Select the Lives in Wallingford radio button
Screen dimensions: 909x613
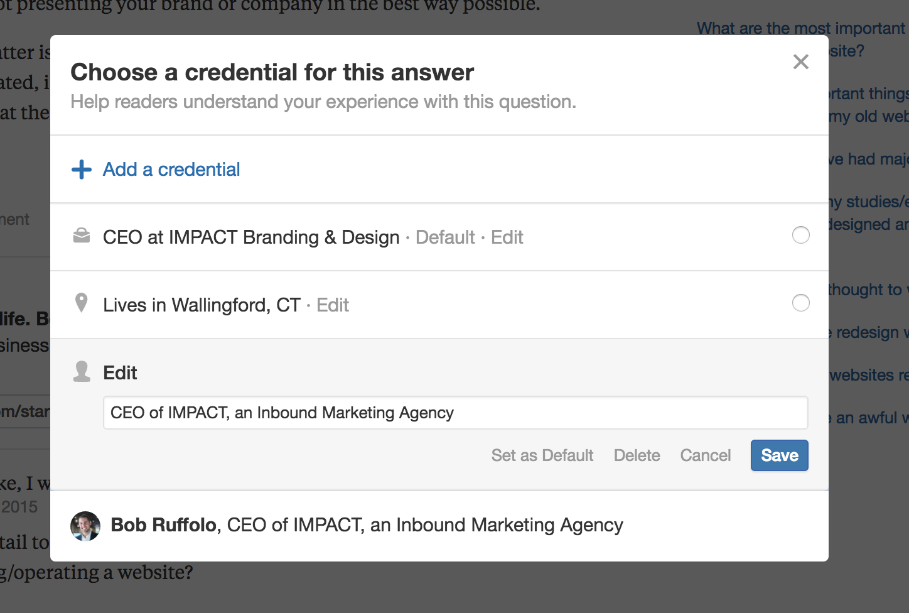[x=801, y=303]
